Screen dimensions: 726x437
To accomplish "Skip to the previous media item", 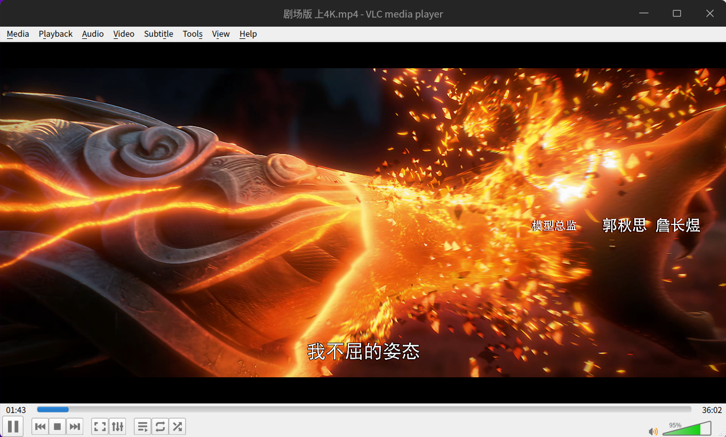I will (x=40, y=426).
